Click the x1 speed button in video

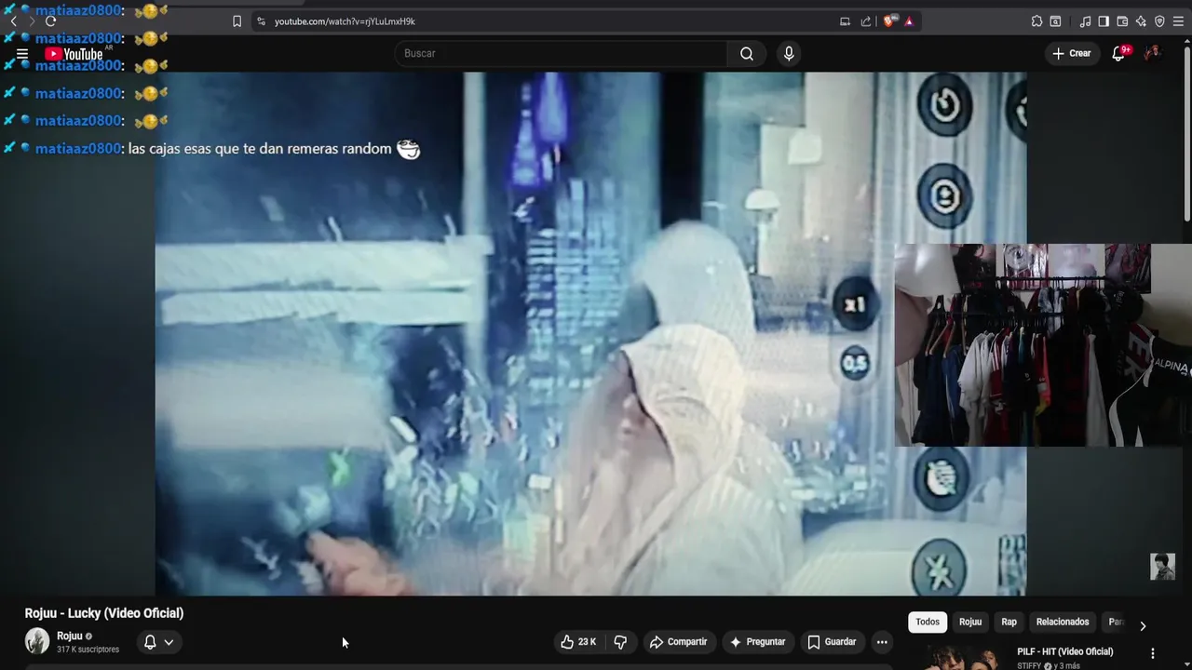(855, 304)
